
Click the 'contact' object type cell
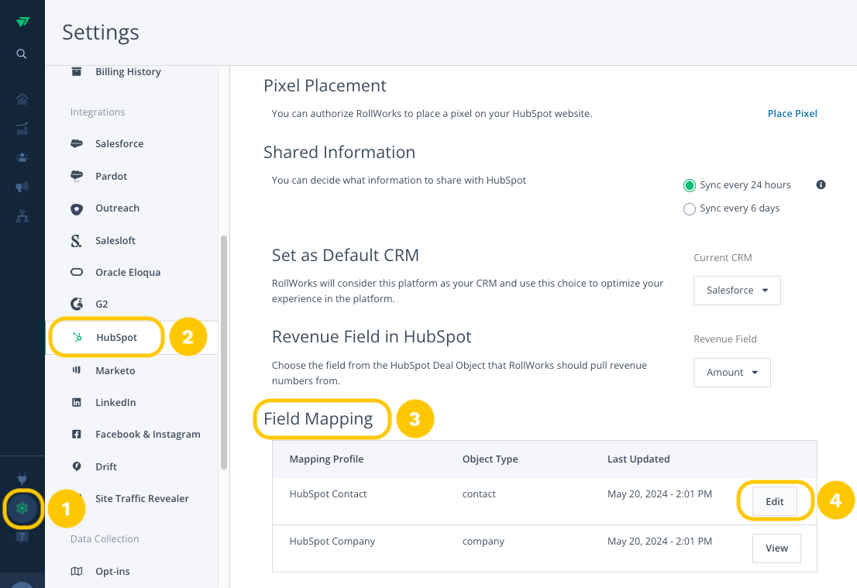coord(479,494)
